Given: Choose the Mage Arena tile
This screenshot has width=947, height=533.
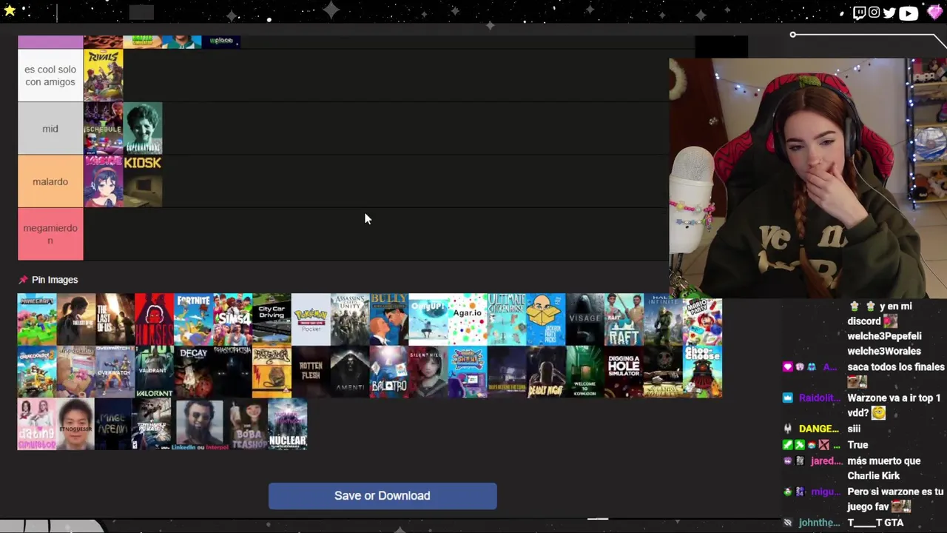Looking at the screenshot, I should pyautogui.click(x=113, y=423).
